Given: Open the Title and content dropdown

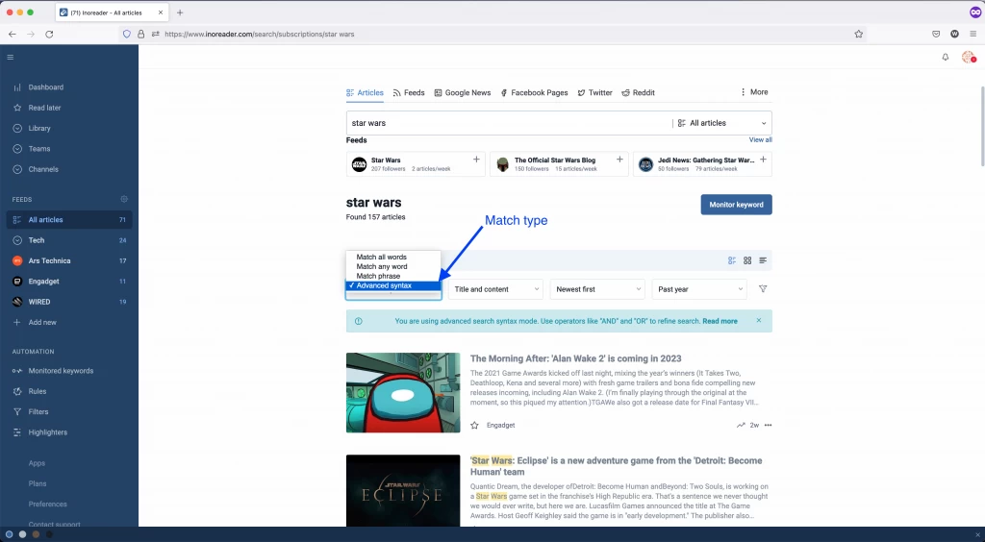Looking at the screenshot, I should click(x=495, y=289).
